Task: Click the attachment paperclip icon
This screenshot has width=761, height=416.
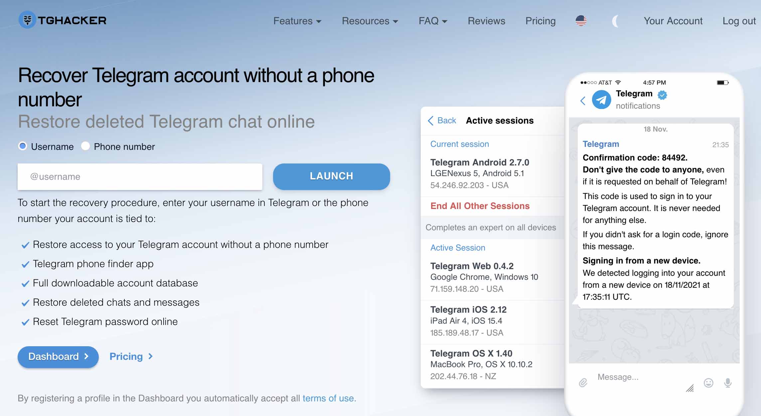Action: pos(584,379)
